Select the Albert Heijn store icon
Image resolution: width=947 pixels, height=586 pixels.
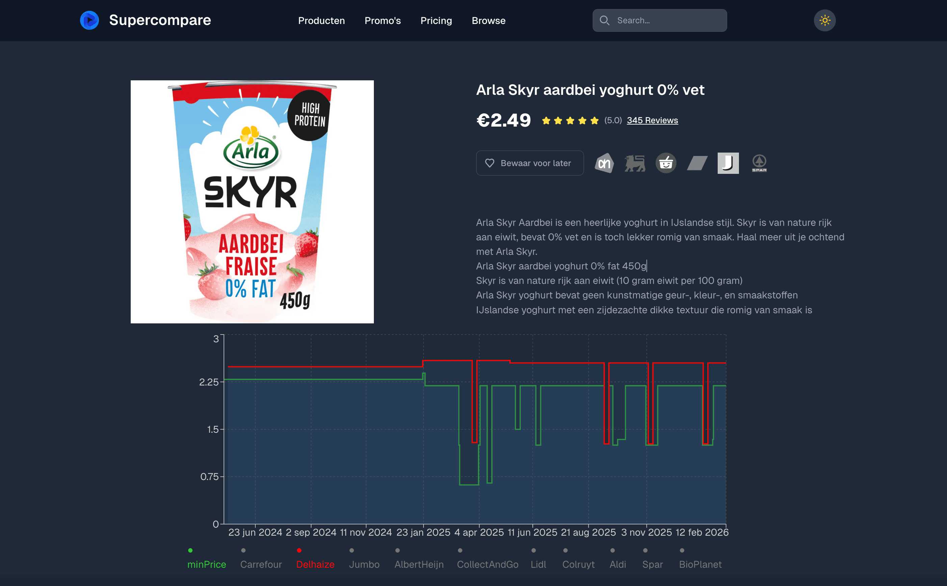[604, 163]
